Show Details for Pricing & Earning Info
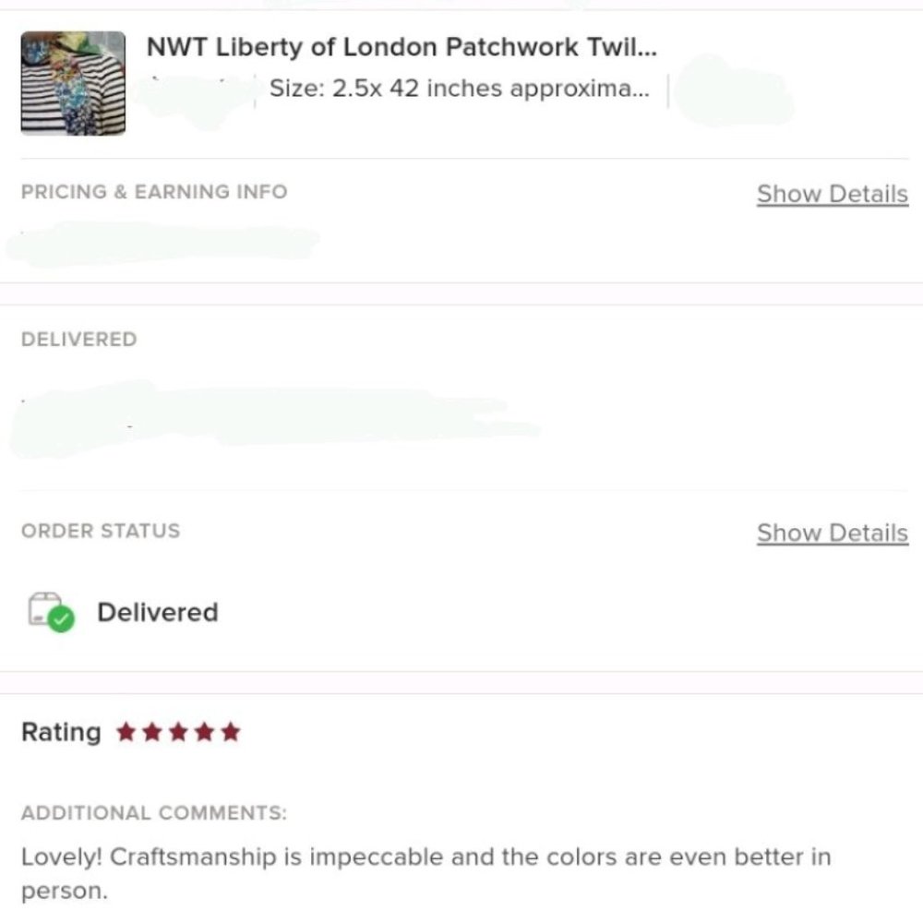923x923 pixels. (832, 194)
